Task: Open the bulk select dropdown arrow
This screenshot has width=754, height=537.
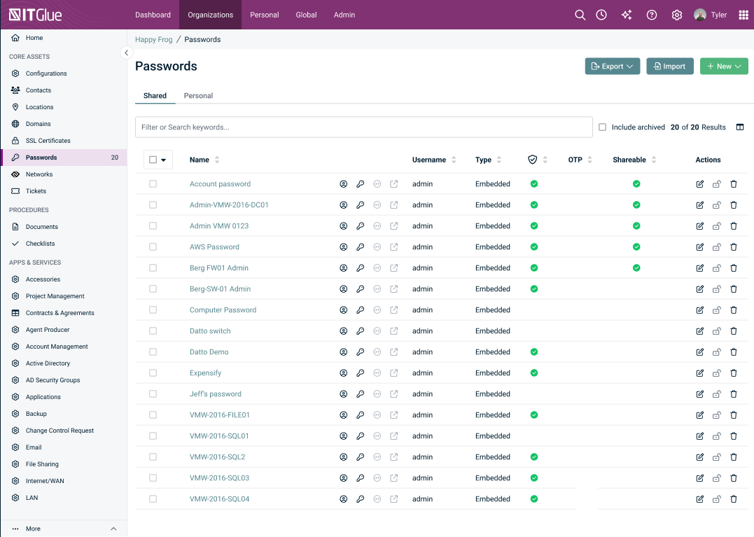Action: coord(164,160)
